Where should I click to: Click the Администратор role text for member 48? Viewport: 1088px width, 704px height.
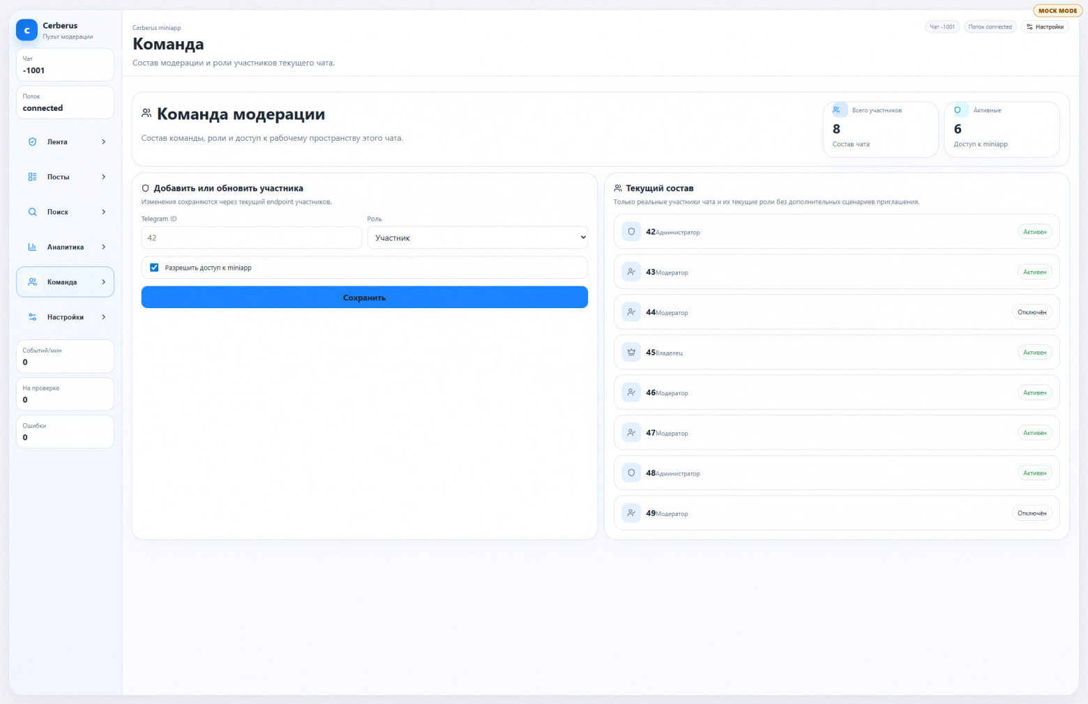coord(678,474)
